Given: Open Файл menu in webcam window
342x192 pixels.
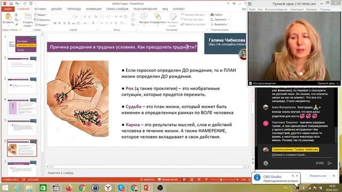Looking at the screenshot, I should (x=252, y=10).
